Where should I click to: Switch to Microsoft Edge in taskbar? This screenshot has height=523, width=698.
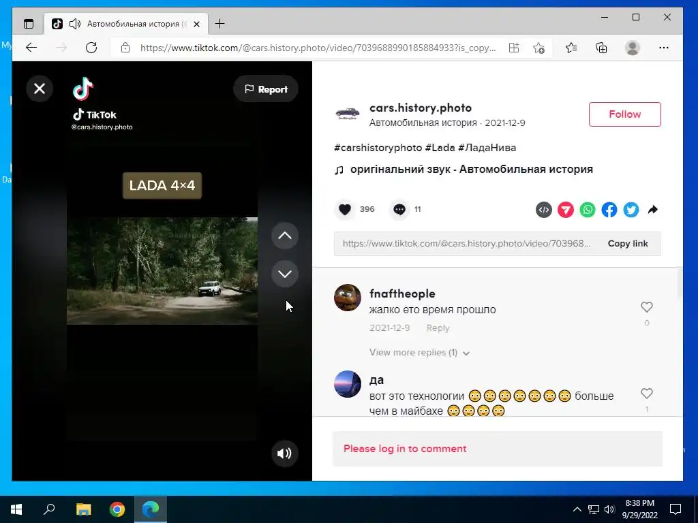pos(151,509)
